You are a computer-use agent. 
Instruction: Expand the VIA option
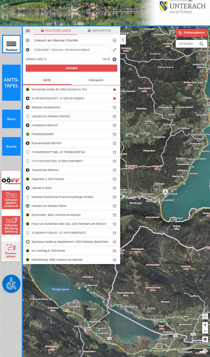(x=106, y=59)
